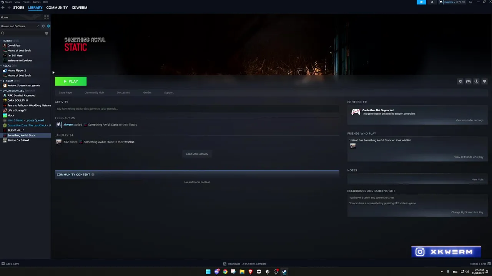Toggle the ready-to-play filter icon
The width and height of the screenshot is (492, 276).
click(x=48, y=26)
